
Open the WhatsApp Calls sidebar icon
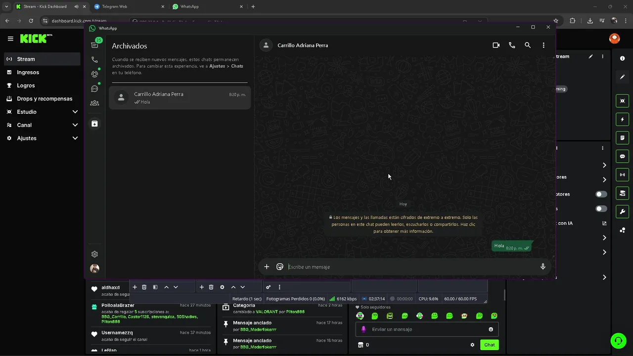coord(94,60)
